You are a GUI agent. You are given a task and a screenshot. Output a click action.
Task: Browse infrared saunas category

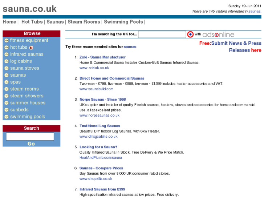[27, 54]
